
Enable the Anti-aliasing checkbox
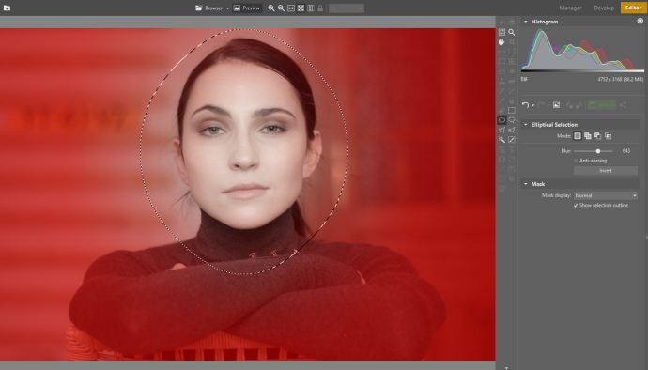pyautogui.click(x=576, y=161)
